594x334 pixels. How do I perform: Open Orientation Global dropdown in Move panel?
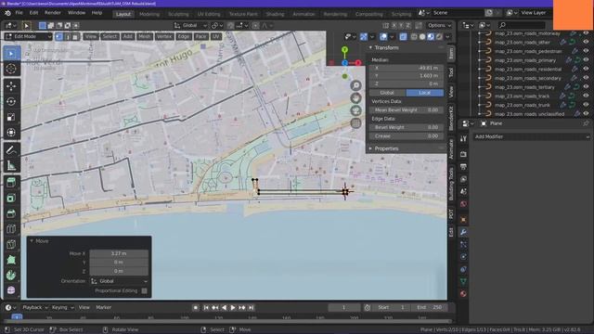coord(119,281)
